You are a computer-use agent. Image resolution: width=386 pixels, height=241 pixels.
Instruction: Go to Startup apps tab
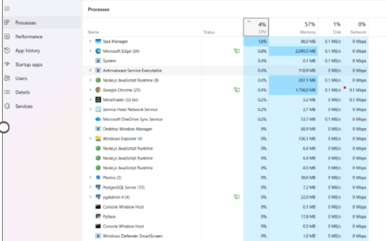[42, 64]
